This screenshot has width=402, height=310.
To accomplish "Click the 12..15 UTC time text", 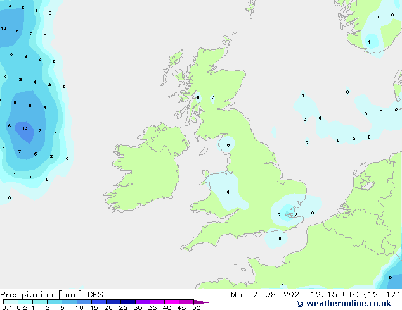I will pos(334,295).
